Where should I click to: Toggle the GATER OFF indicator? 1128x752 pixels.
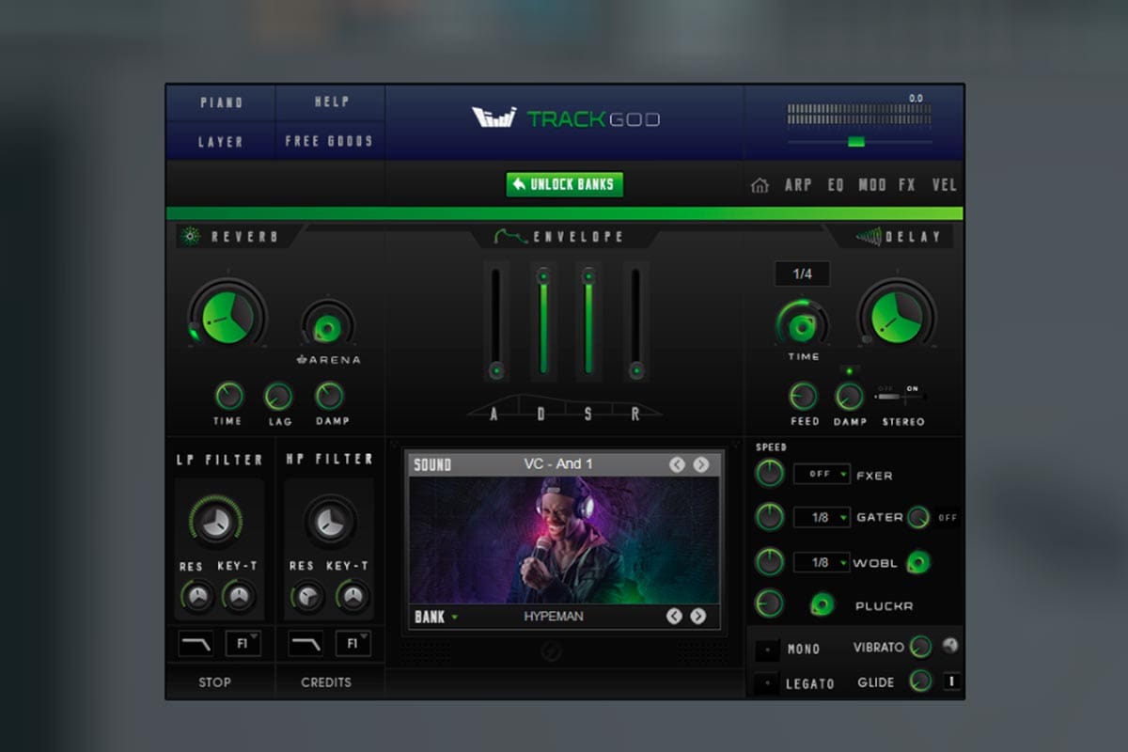pyautogui.click(x=948, y=517)
